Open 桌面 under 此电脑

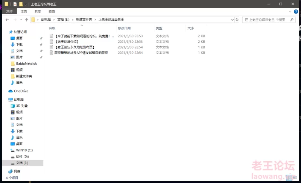tap(19, 144)
